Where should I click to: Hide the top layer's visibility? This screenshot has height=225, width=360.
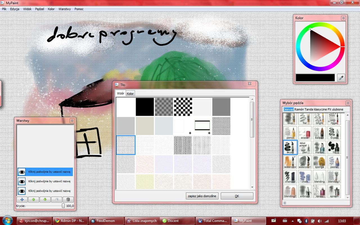coord(22,172)
